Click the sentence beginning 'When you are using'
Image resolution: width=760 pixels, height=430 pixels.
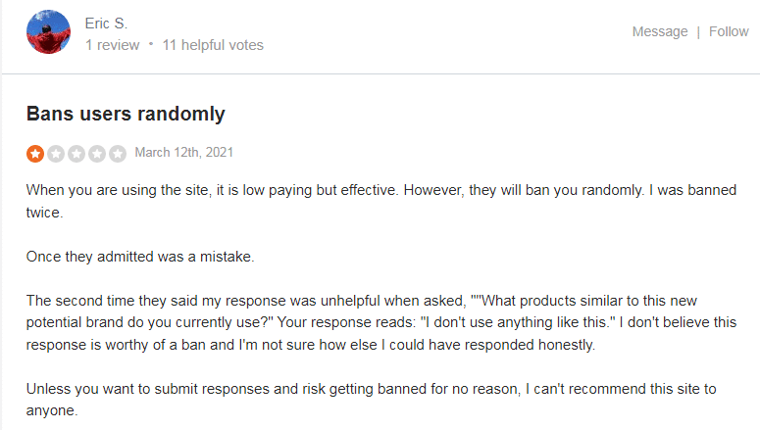coord(212,190)
